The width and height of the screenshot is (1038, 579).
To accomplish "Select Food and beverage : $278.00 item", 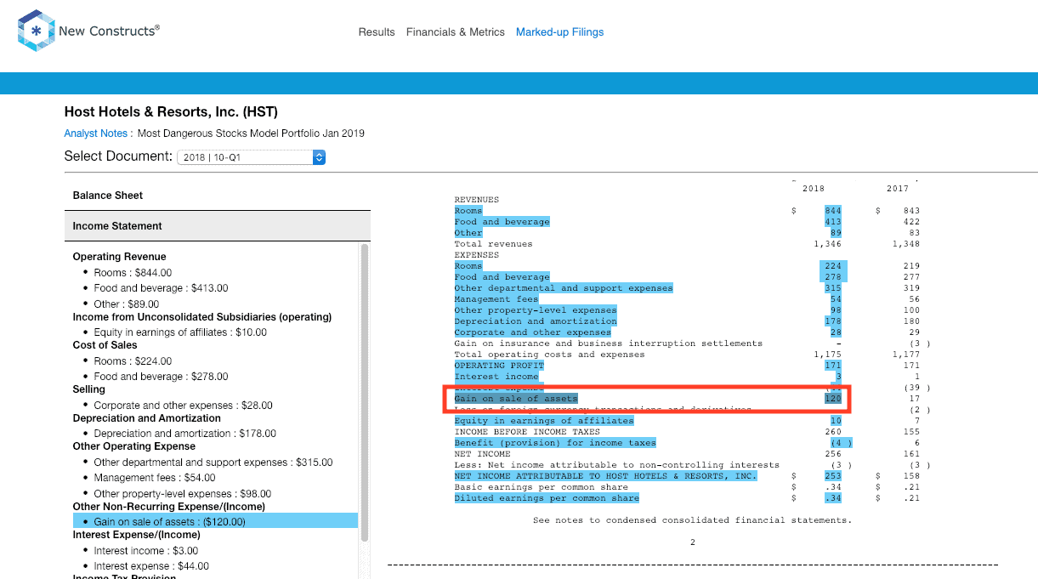I will [x=161, y=377].
